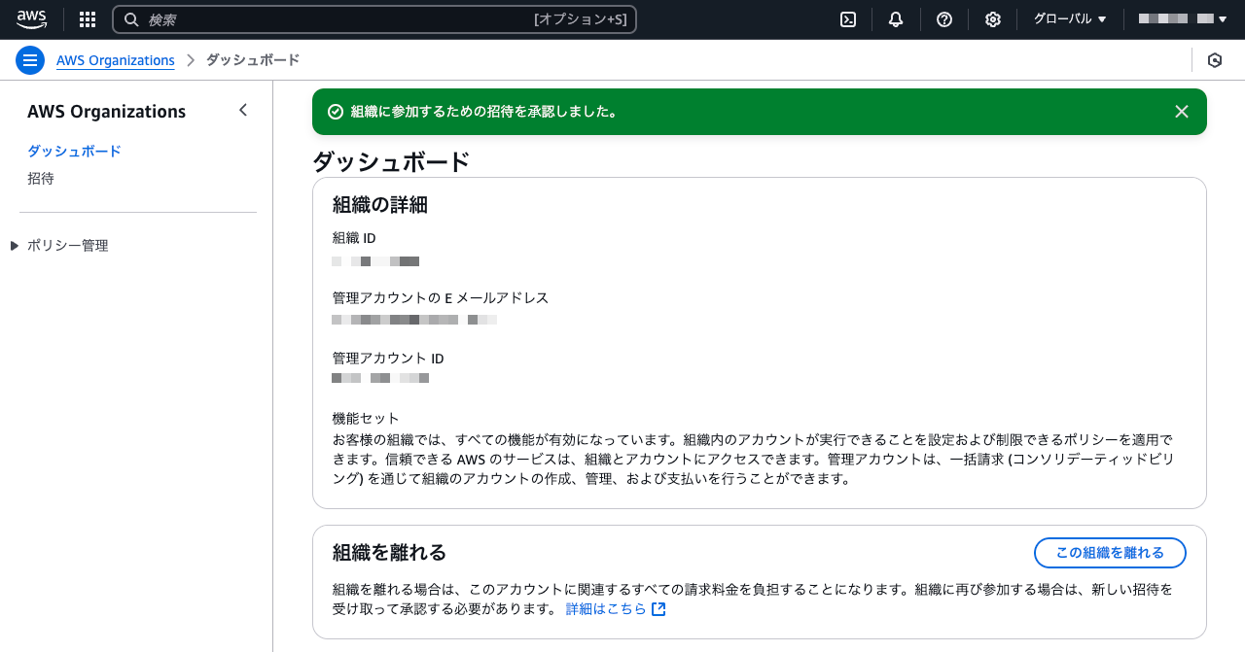The image size is (1245, 652).
Task: Click the success checkmark icon in banner
Action: click(336, 112)
